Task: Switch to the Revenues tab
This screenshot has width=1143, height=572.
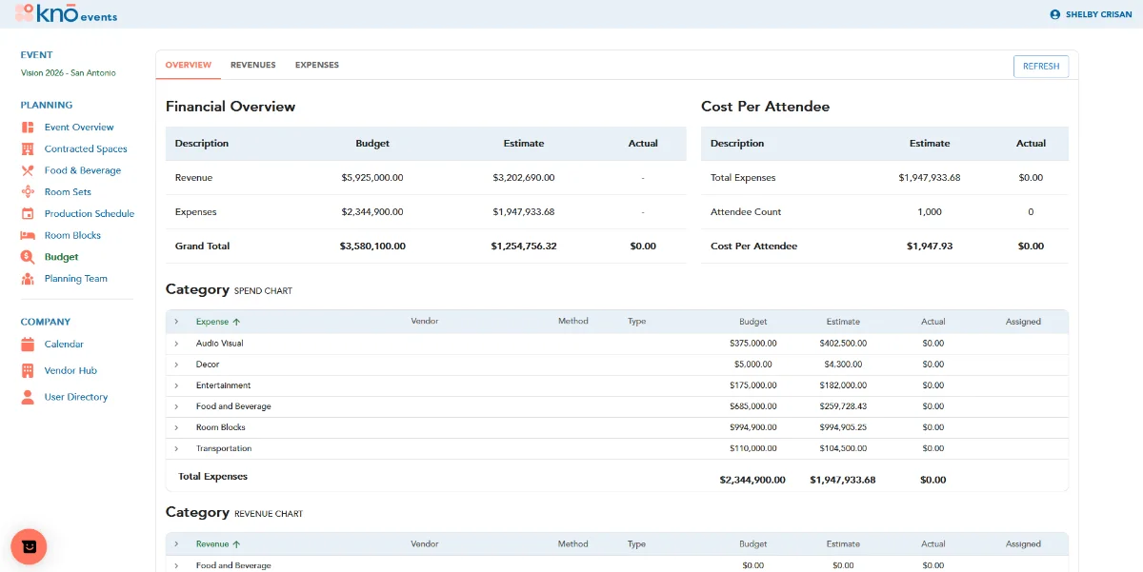Action: click(253, 65)
